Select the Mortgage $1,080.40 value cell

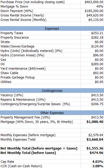coord(92,122)
